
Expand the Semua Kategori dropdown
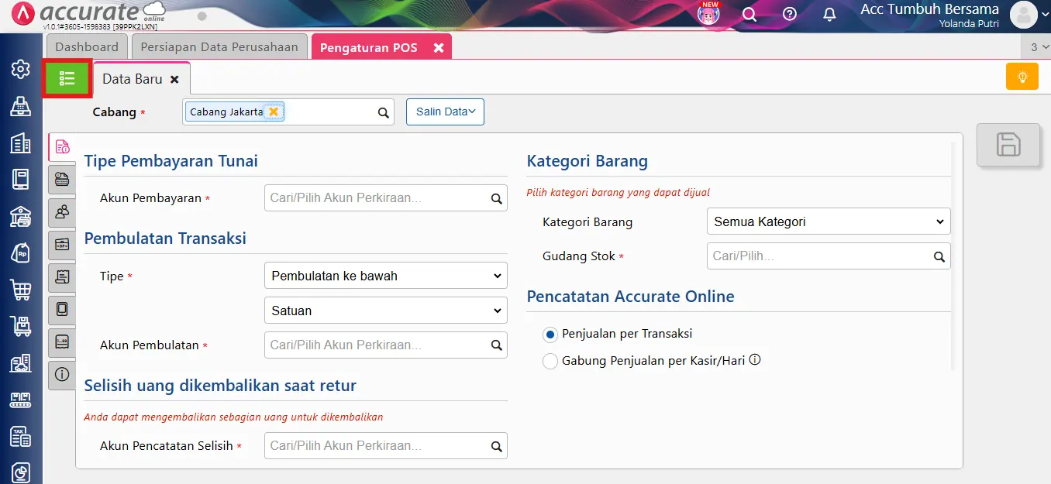pyautogui.click(x=828, y=221)
